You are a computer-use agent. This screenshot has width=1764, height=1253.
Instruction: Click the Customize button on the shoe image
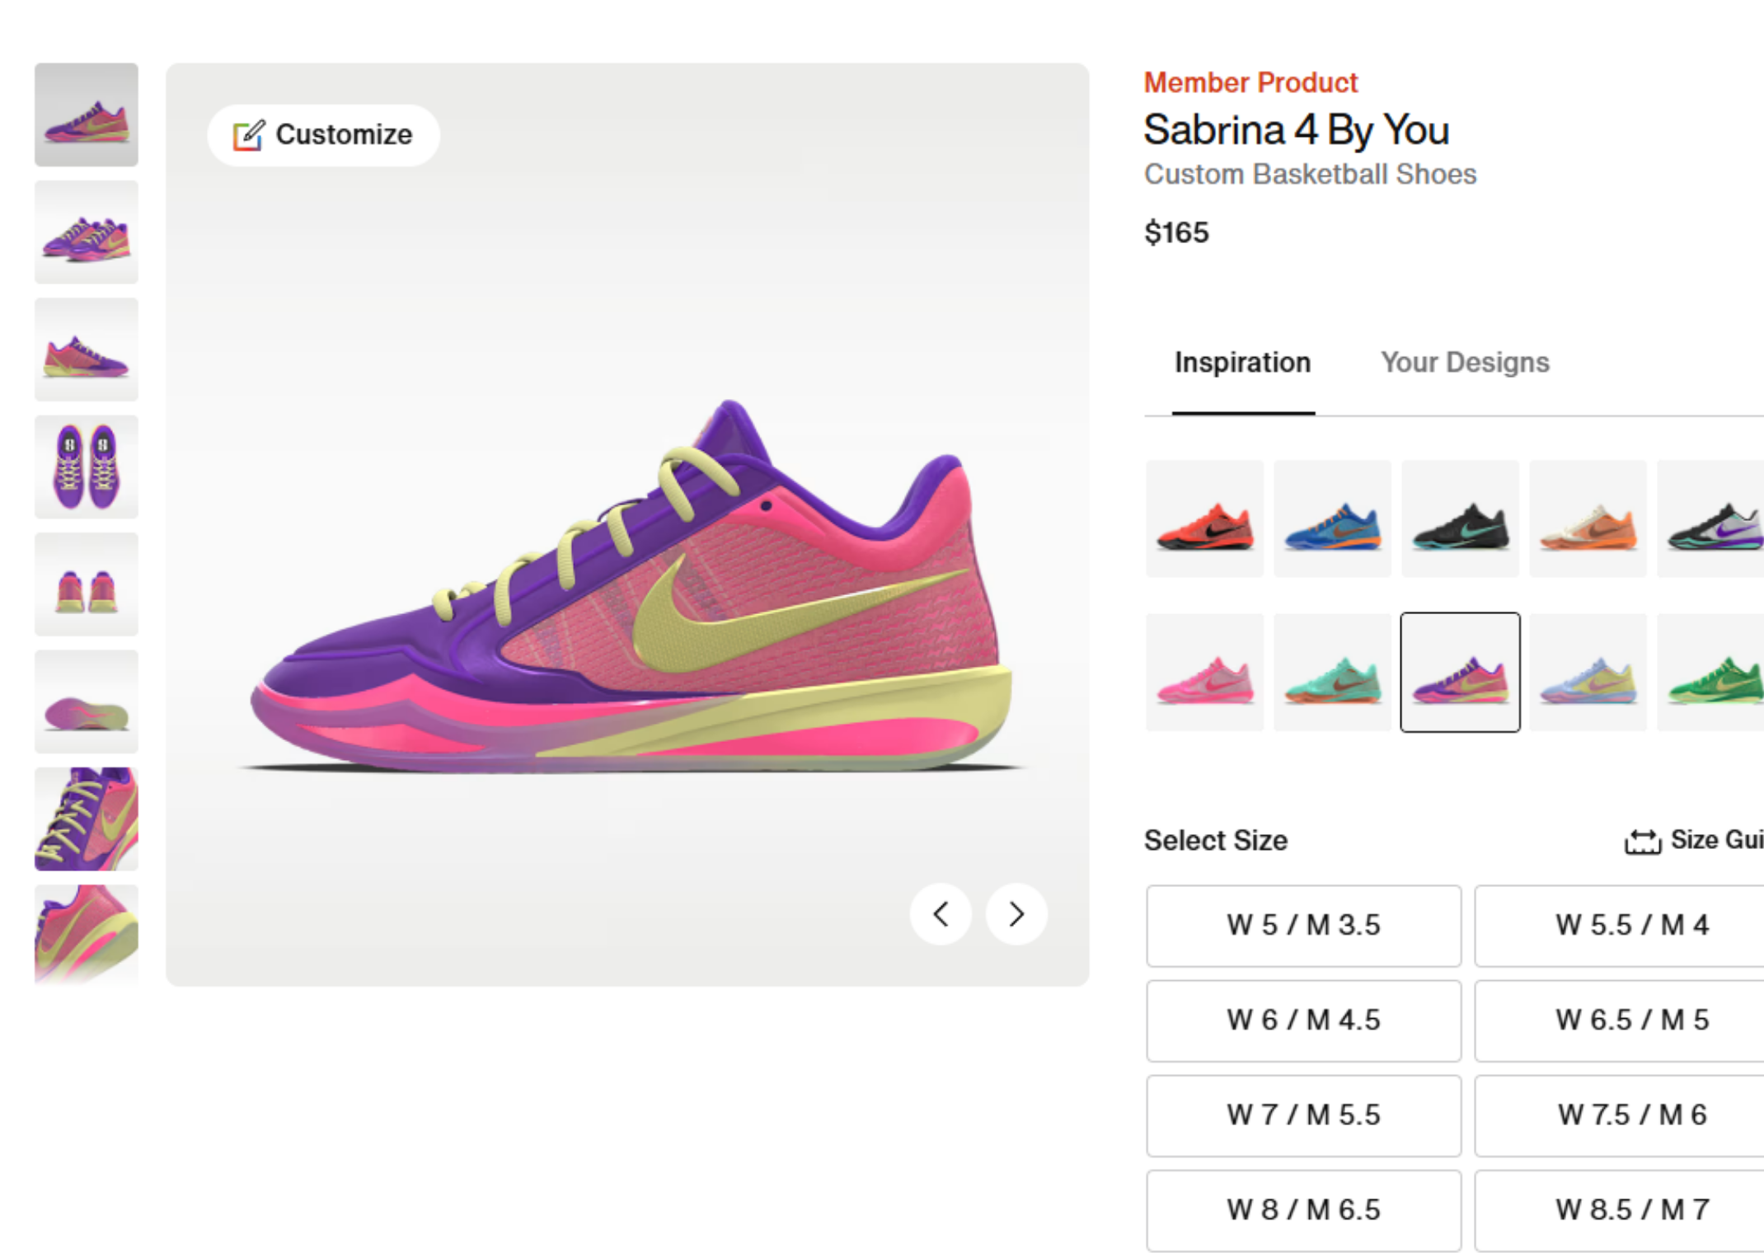[323, 134]
